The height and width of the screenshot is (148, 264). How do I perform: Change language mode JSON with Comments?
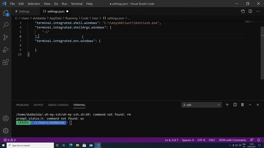tap(232, 140)
